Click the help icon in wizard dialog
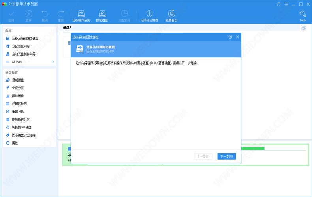 point(230,37)
